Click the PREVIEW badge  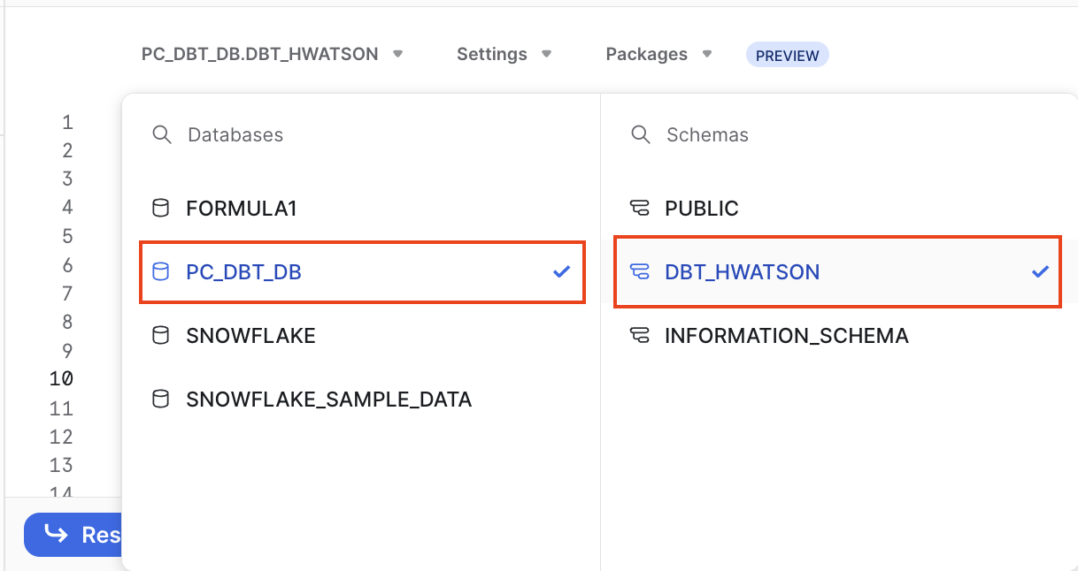pos(787,55)
